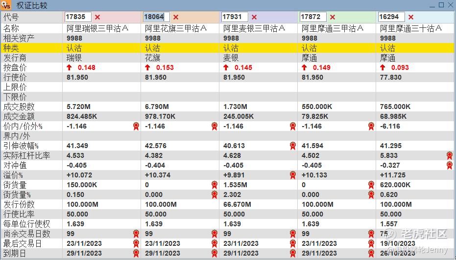
Task: Click the 成交股数 value 5.720M
Action: [x=78, y=107]
